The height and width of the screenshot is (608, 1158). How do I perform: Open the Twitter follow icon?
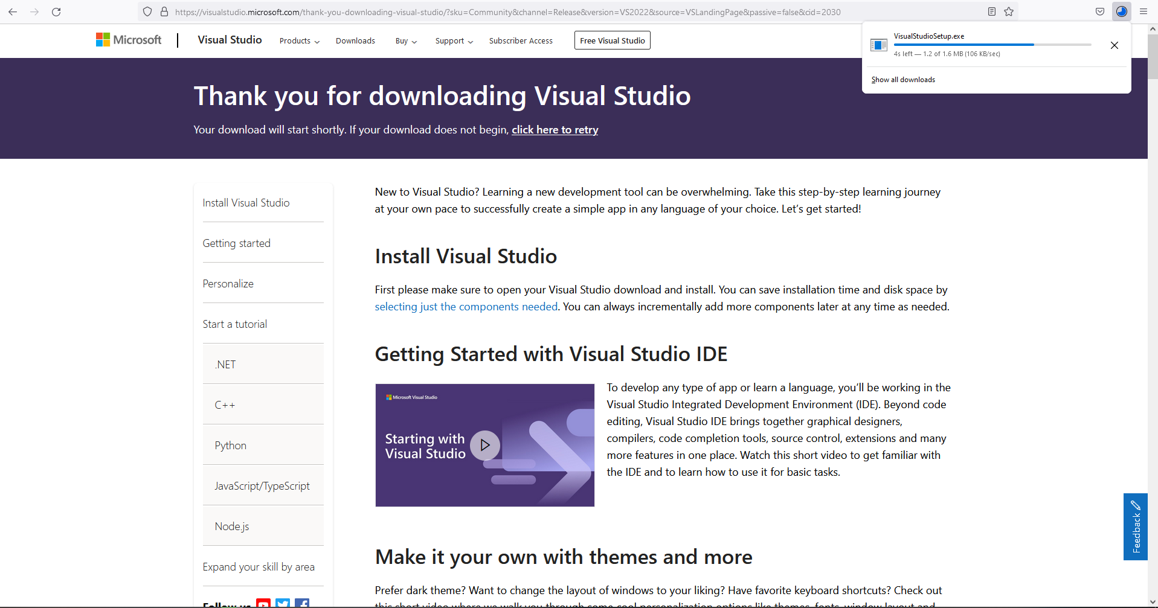tap(283, 603)
